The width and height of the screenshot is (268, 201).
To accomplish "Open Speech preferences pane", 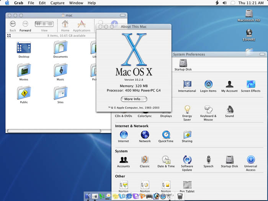I will tap(208, 162).
